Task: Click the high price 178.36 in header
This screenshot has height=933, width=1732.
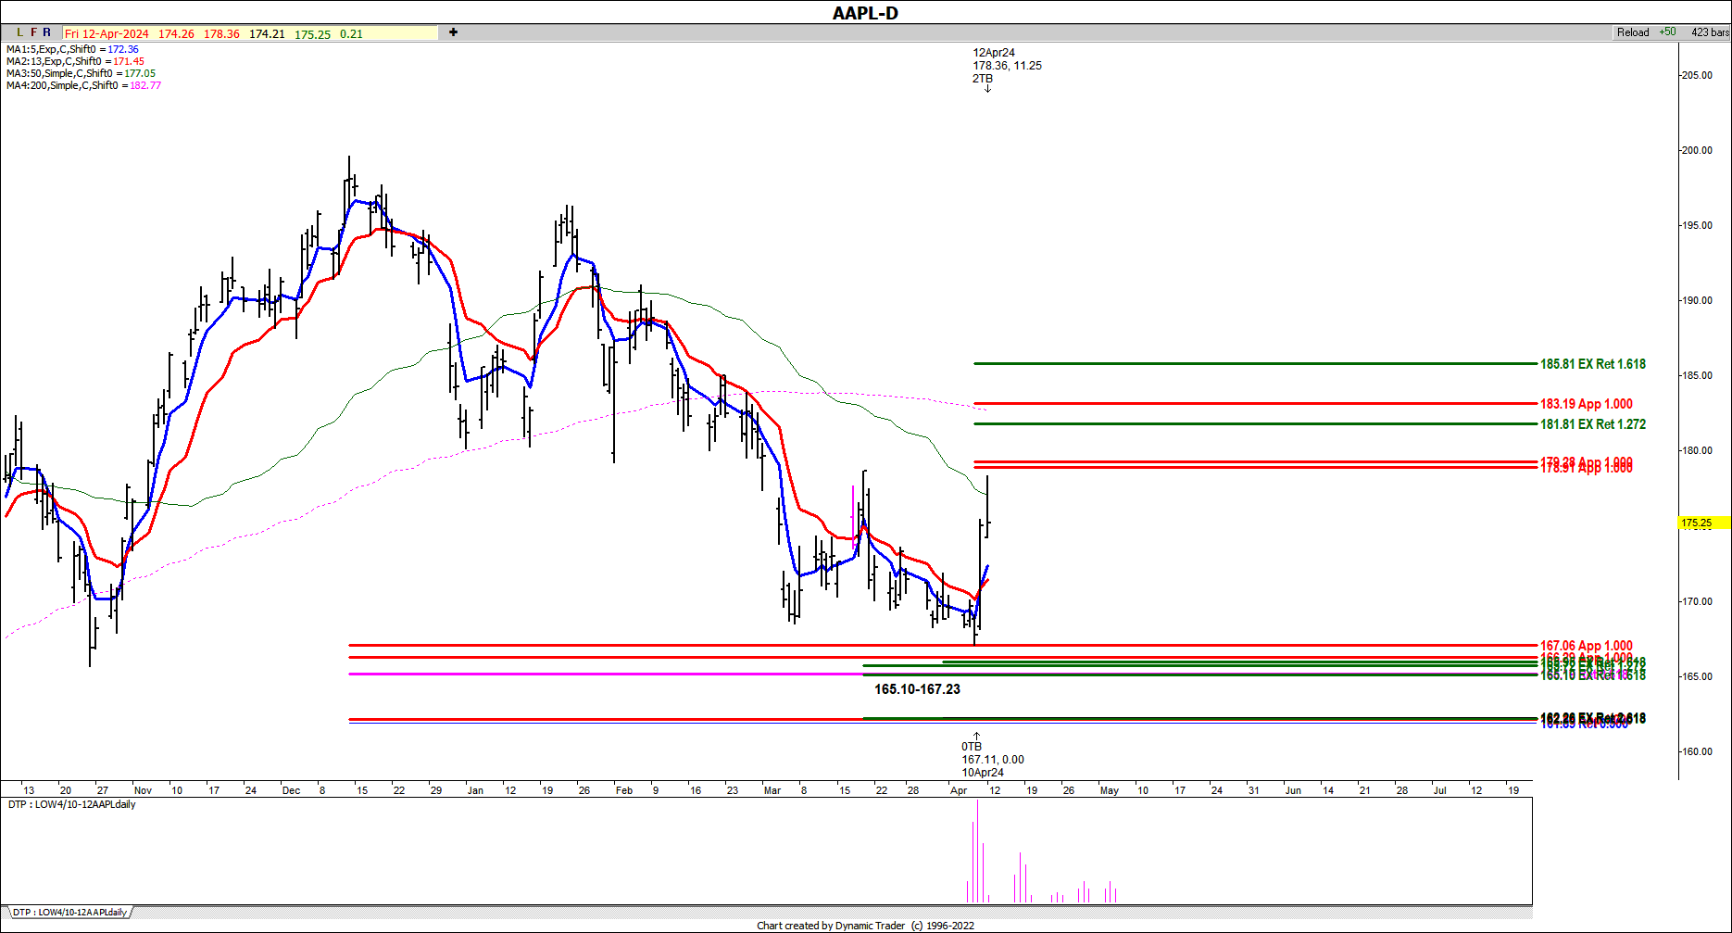Action: click(x=221, y=33)
